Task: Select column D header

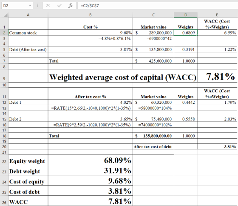Action: pyautogui.click(x=186, y=15)
